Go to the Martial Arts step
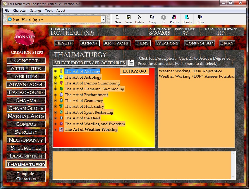This screenshot has width=249, height=189. point(26,116)
